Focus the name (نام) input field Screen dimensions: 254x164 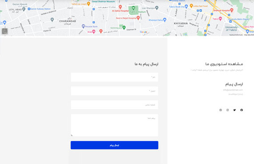[114, 77]
